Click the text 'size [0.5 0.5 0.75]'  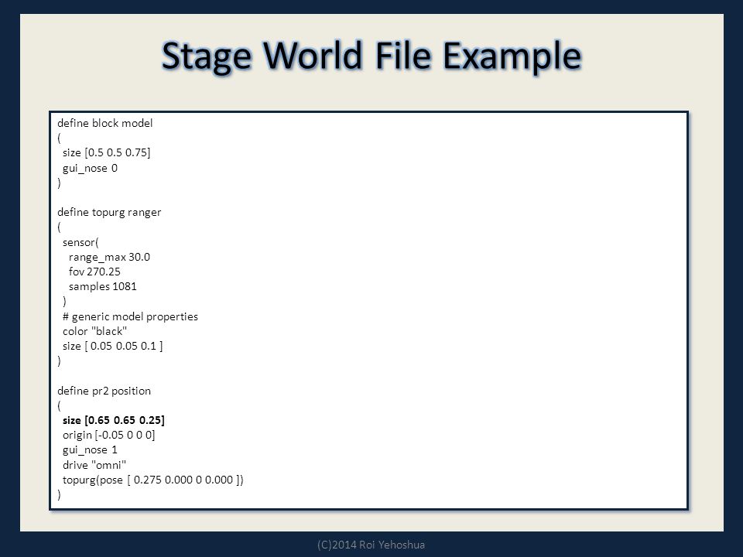point(107,152)
